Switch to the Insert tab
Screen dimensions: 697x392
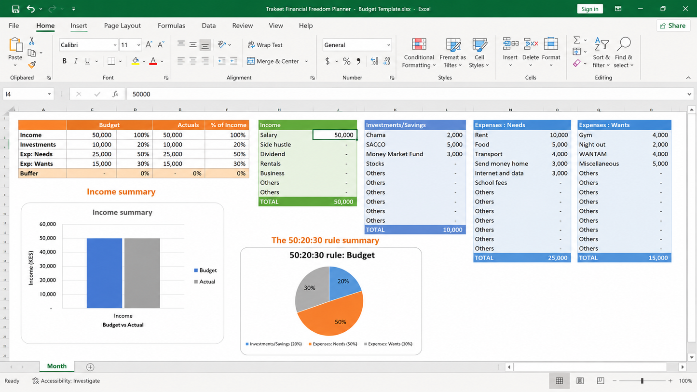[79, 26]
